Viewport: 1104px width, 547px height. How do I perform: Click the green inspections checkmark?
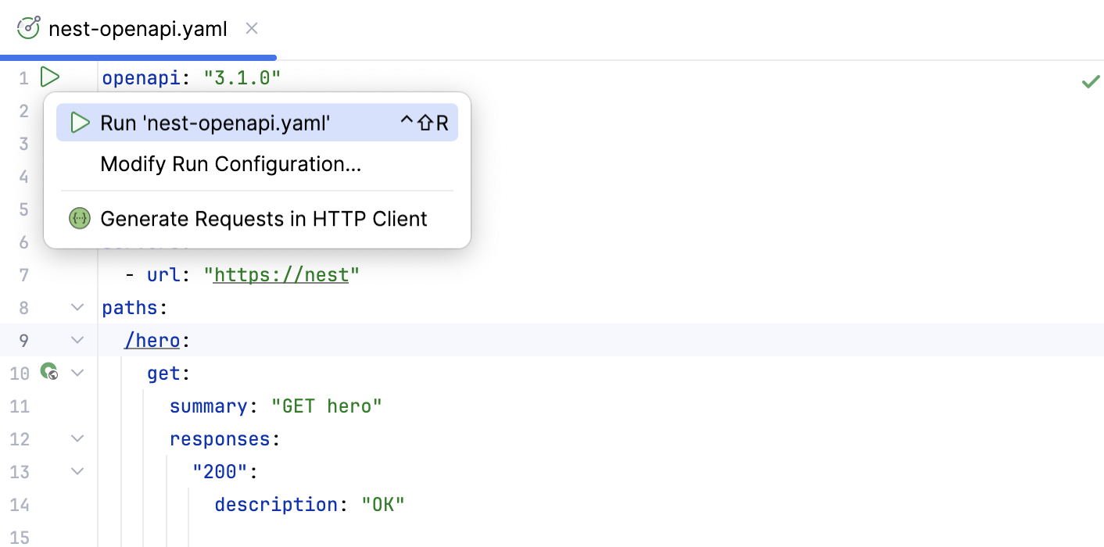pos(1091,80)
